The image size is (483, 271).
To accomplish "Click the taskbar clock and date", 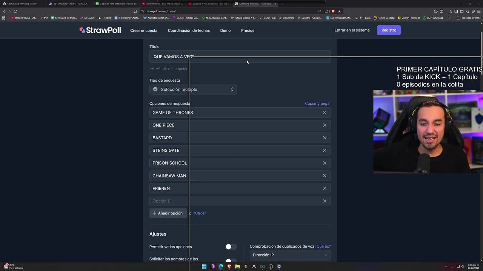I will (474, 266).
